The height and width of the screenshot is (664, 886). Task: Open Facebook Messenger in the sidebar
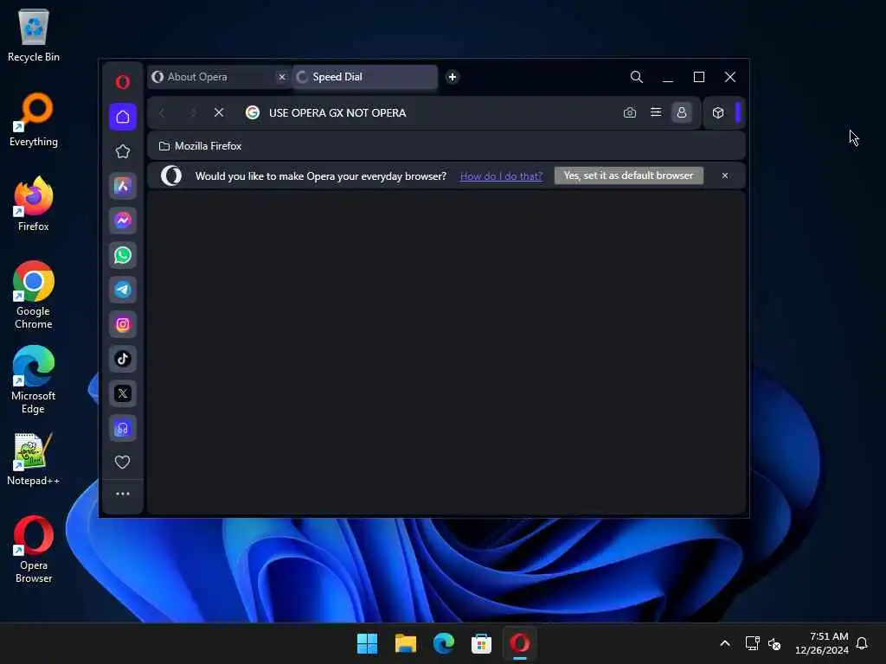(123, 220)
